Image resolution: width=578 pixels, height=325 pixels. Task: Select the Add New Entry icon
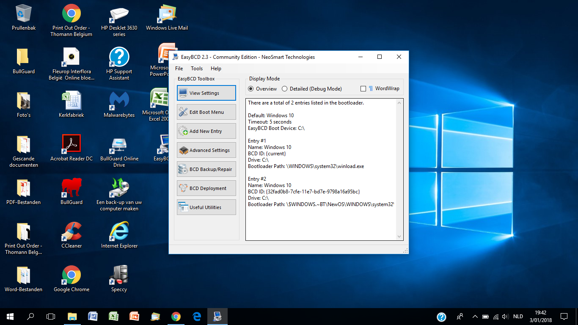(183, 131)
